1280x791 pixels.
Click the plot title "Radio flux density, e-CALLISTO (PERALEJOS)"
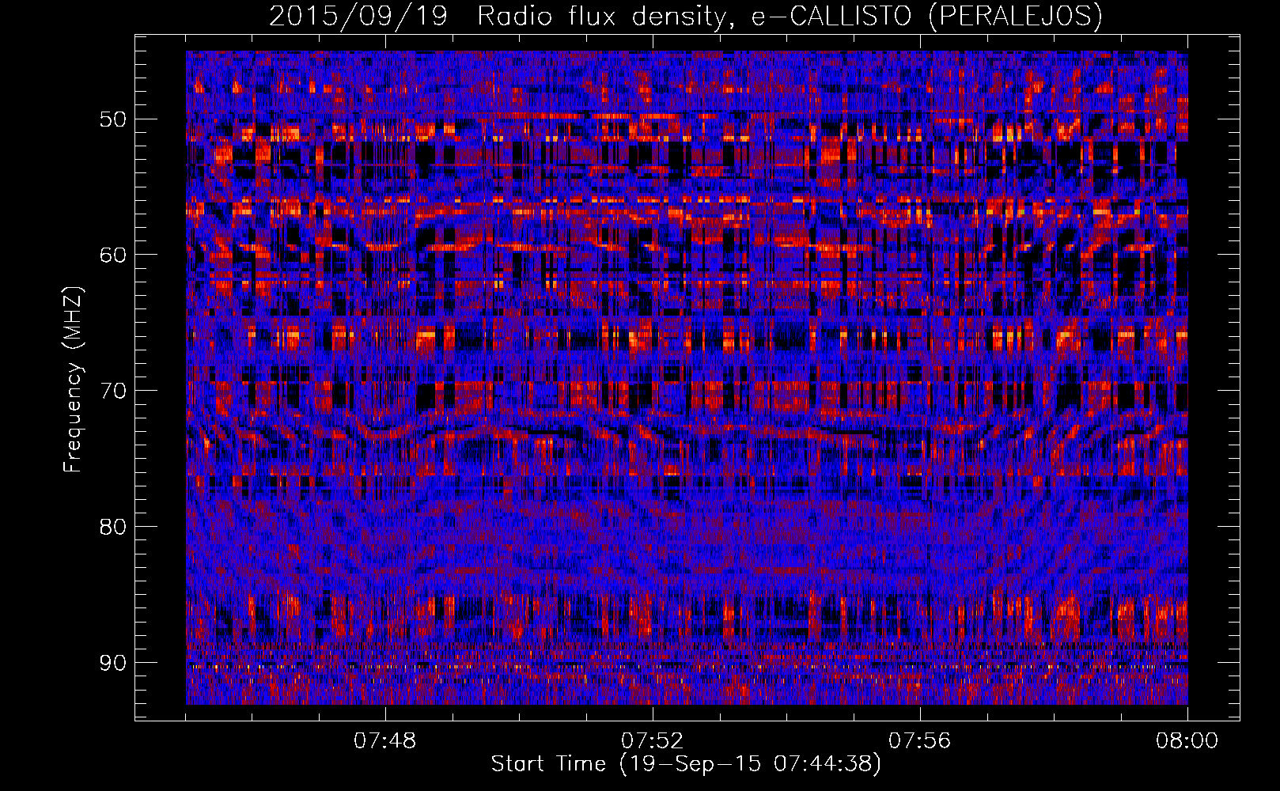click(x=790, y=17)
